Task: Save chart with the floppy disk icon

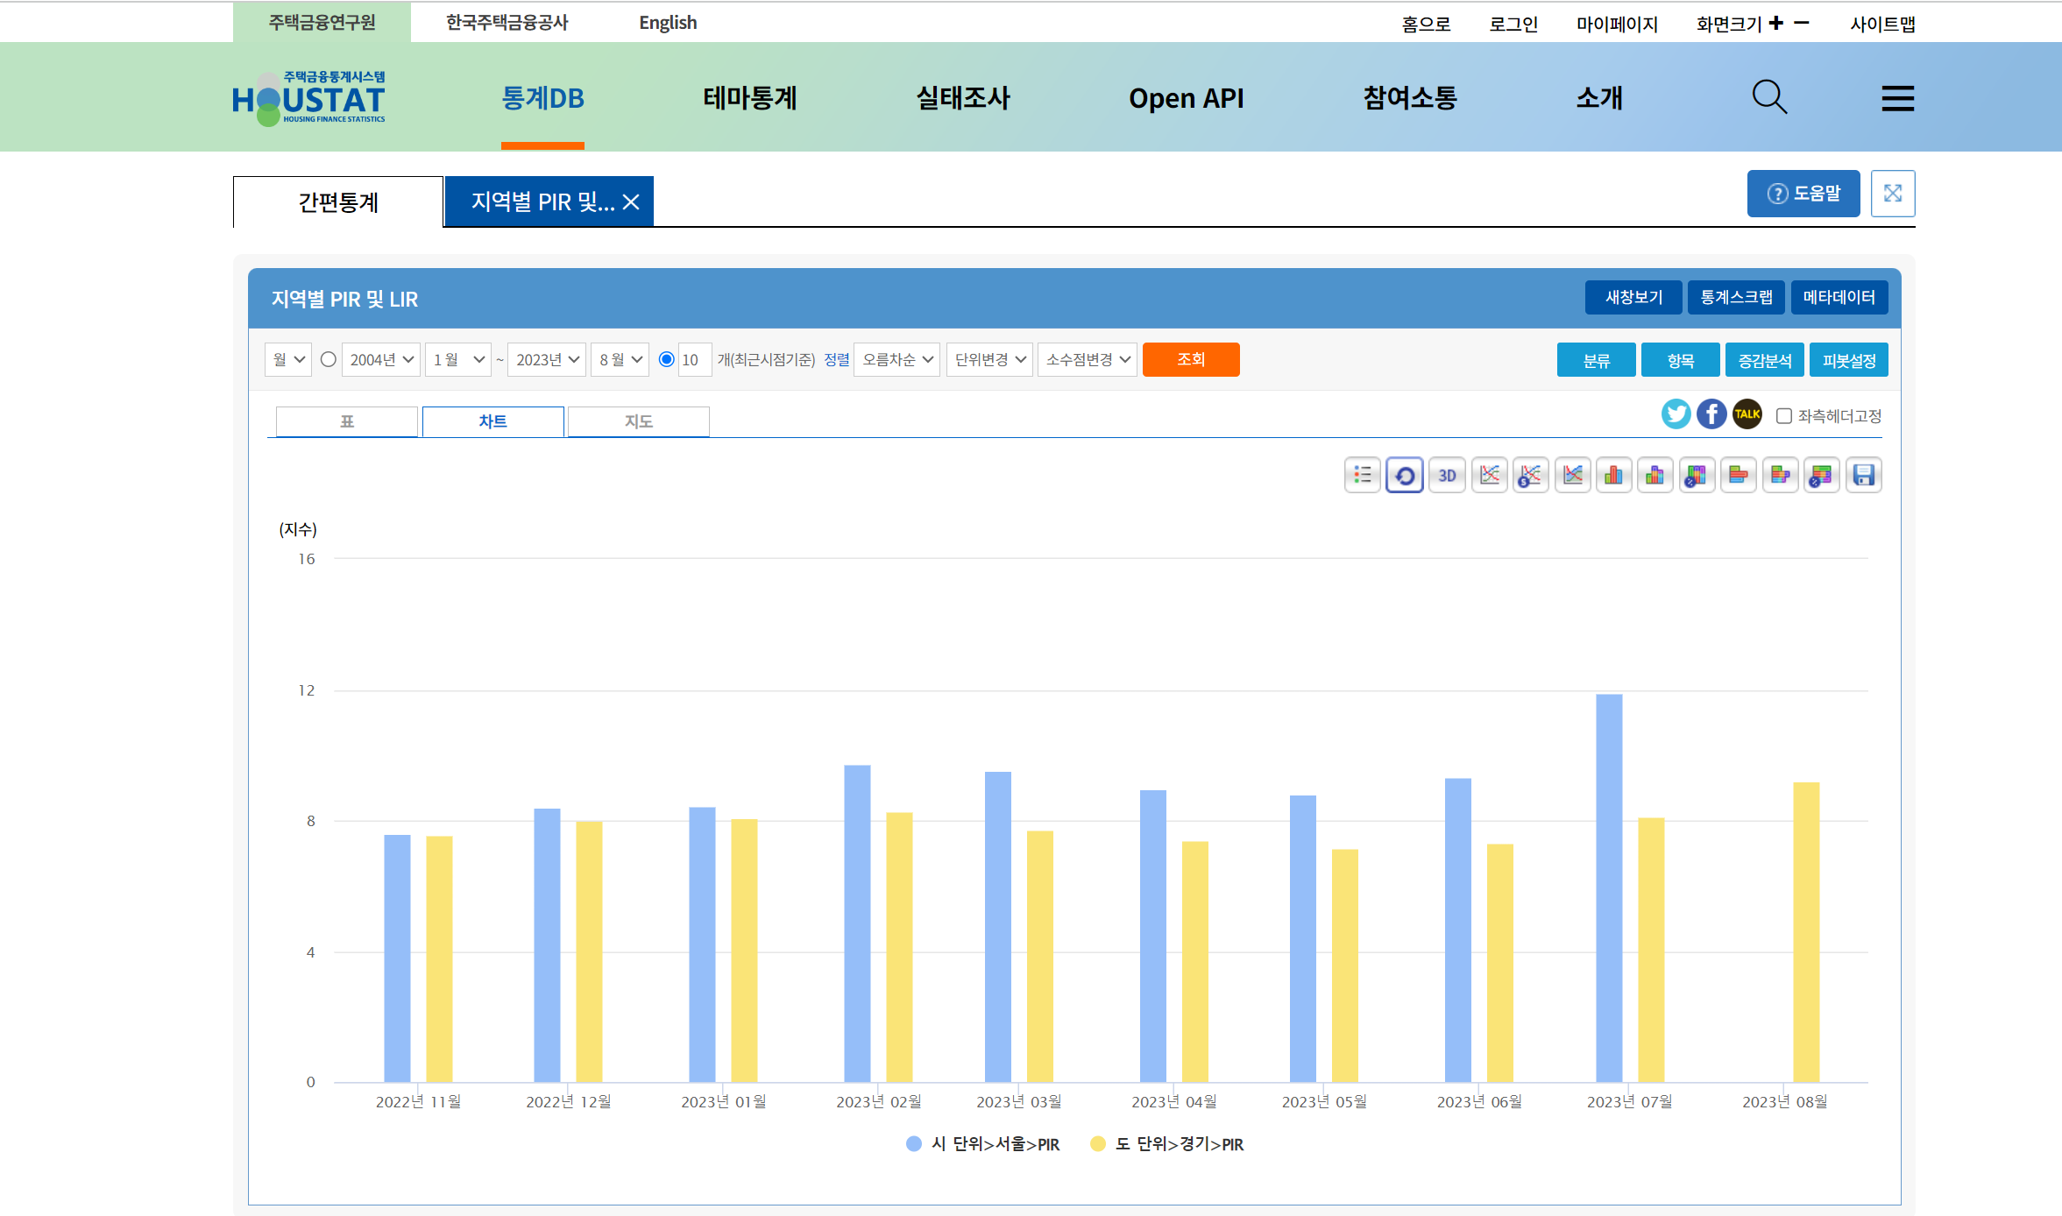Action: 1863,475
